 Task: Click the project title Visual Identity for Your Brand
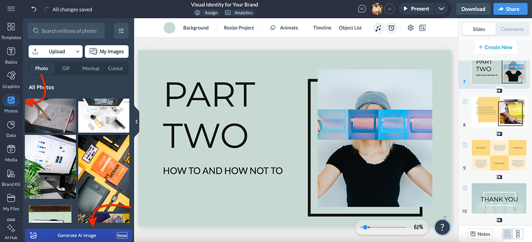[x=224, y=4]
